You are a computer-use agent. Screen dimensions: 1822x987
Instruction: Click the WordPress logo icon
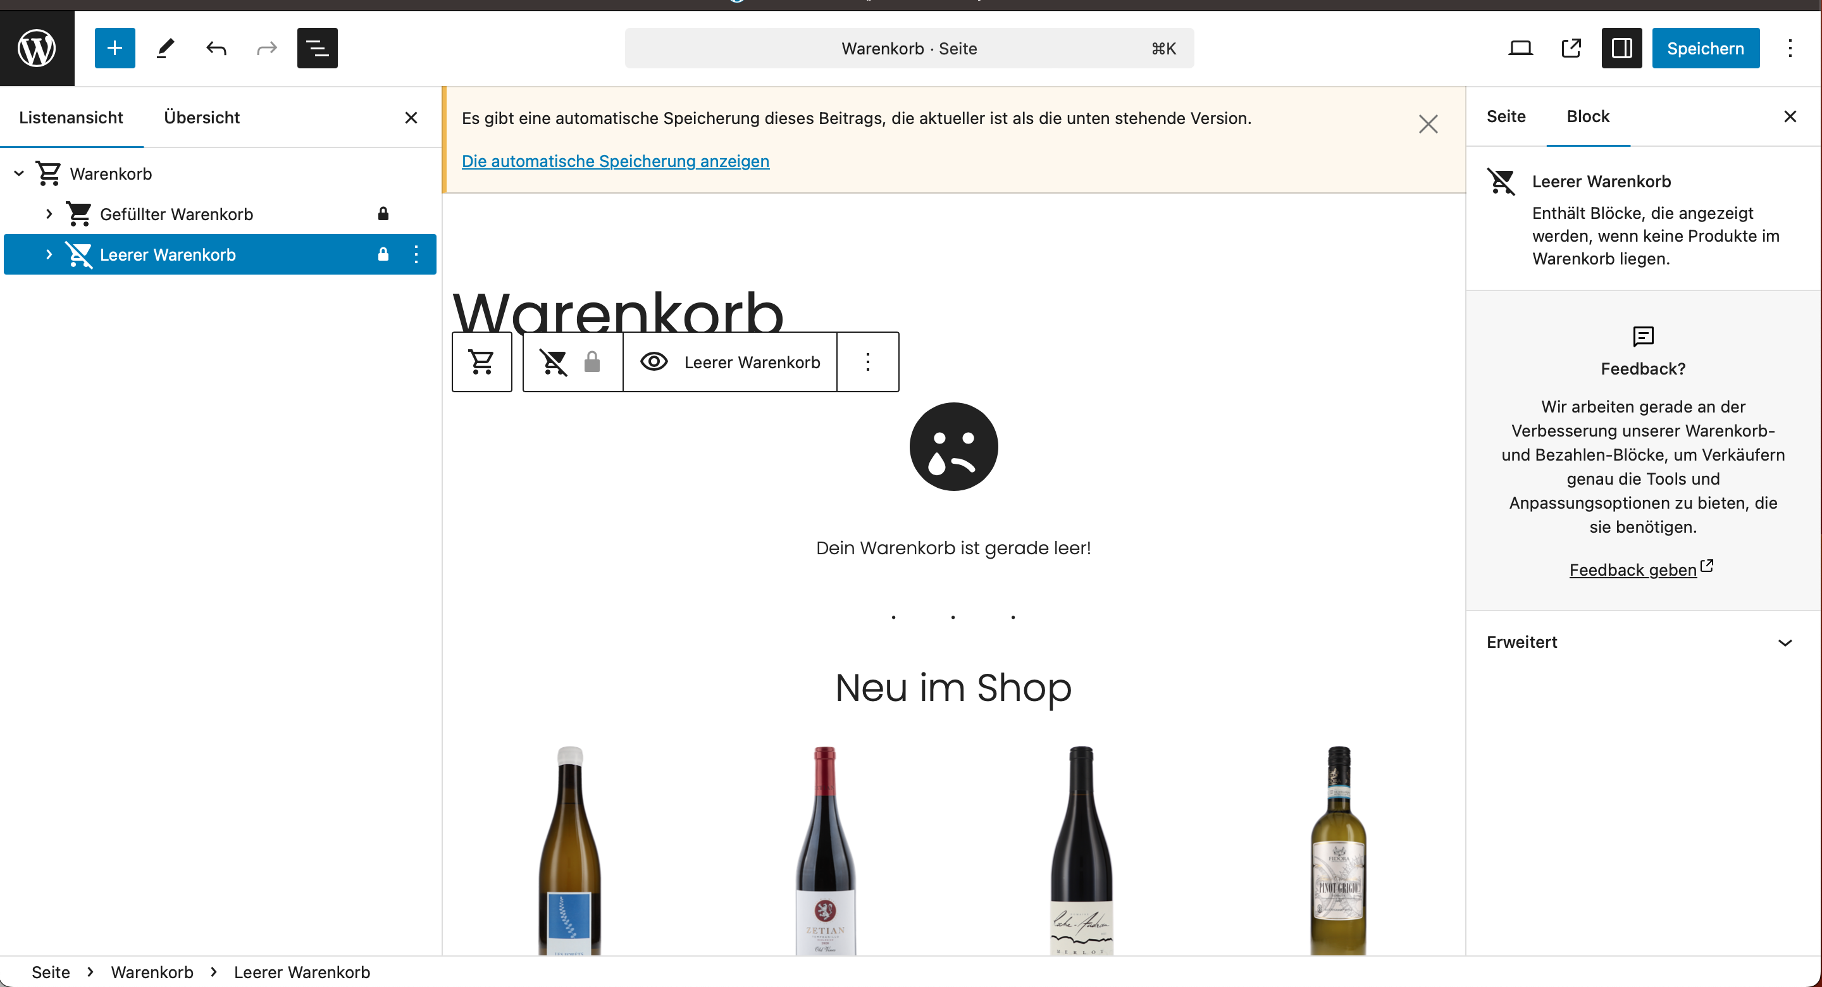(x=37, y=48)
